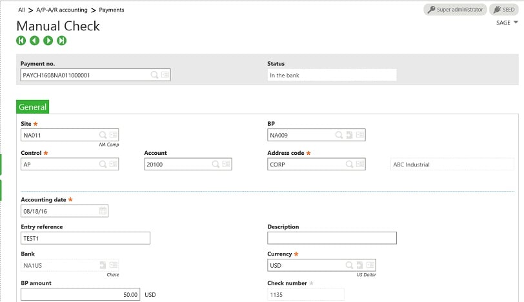The height and width of the screenshot is (302, 524).
Task: Jump to last record navigation icon
Action: tap(62, 41)
